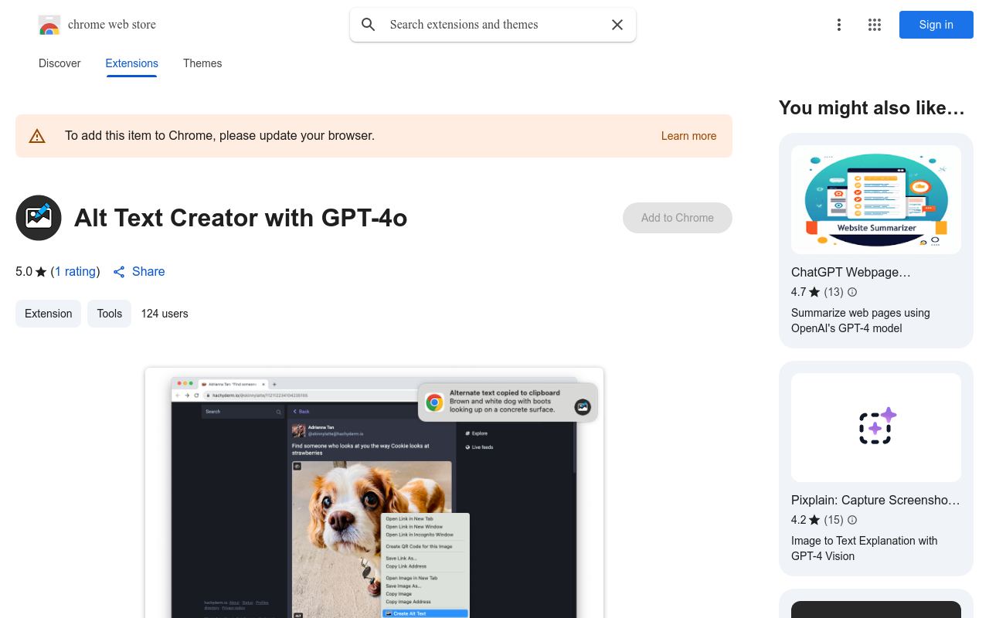The width and height of the screenshot is (989, 618).
Task: Open the Learn more link
Action: 688,136
